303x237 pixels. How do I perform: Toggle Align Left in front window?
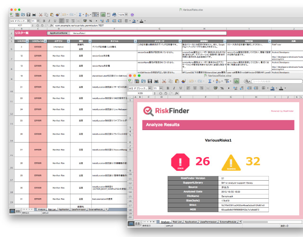[188, 88]
